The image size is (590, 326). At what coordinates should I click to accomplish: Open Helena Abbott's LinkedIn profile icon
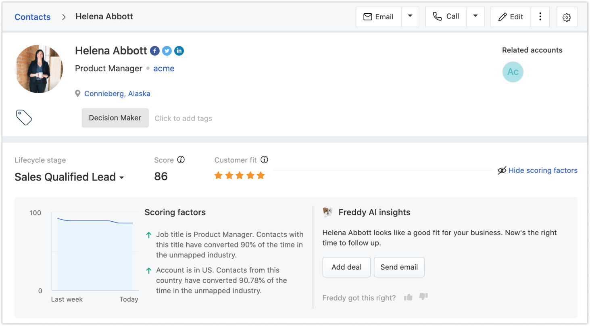[179, 51]
